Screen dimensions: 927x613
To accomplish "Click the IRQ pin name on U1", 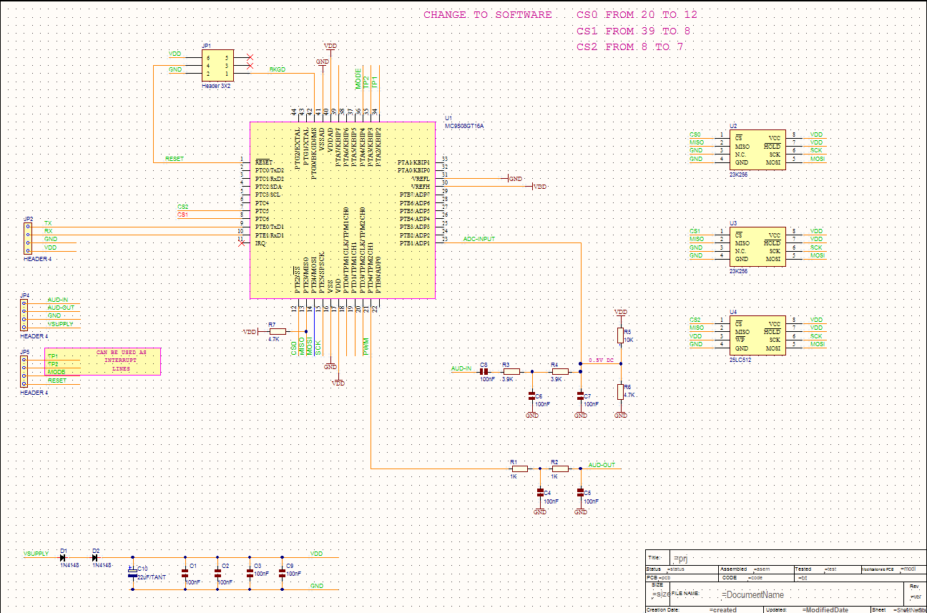I will coord(261,243).
